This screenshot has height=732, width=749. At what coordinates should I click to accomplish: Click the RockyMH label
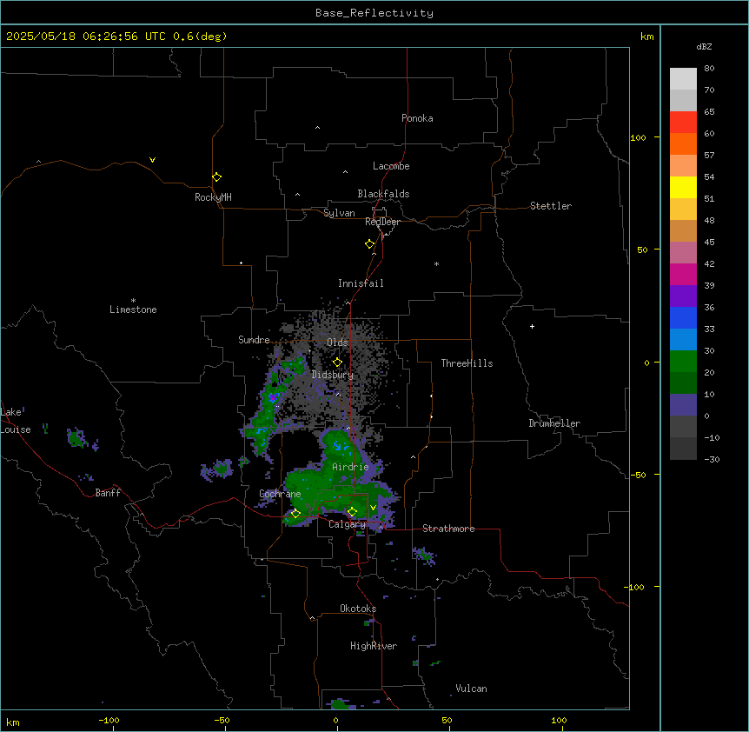(x=213, y=197)
